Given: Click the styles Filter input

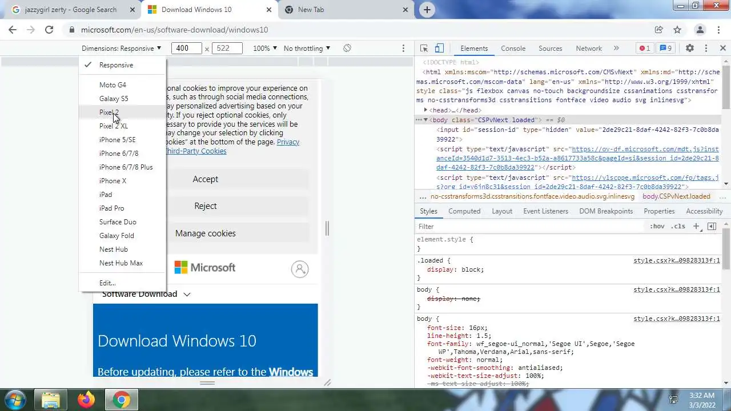Looking at the screenshot, I should pyautogui.click(x=531, y=227).
